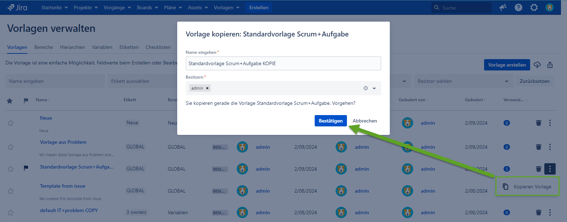Confirm copy with Bestätigen button
The height and width of the screenshot is (222, 567).
pos(330,121)
